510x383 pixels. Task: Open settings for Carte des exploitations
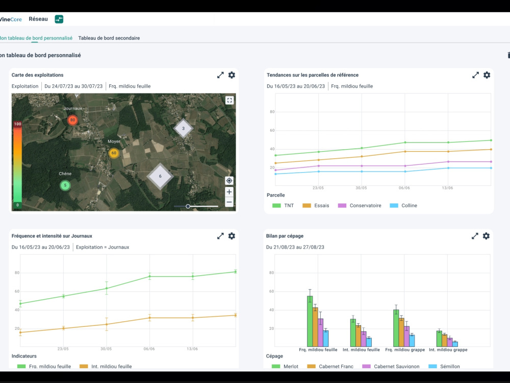pos(232,75)
